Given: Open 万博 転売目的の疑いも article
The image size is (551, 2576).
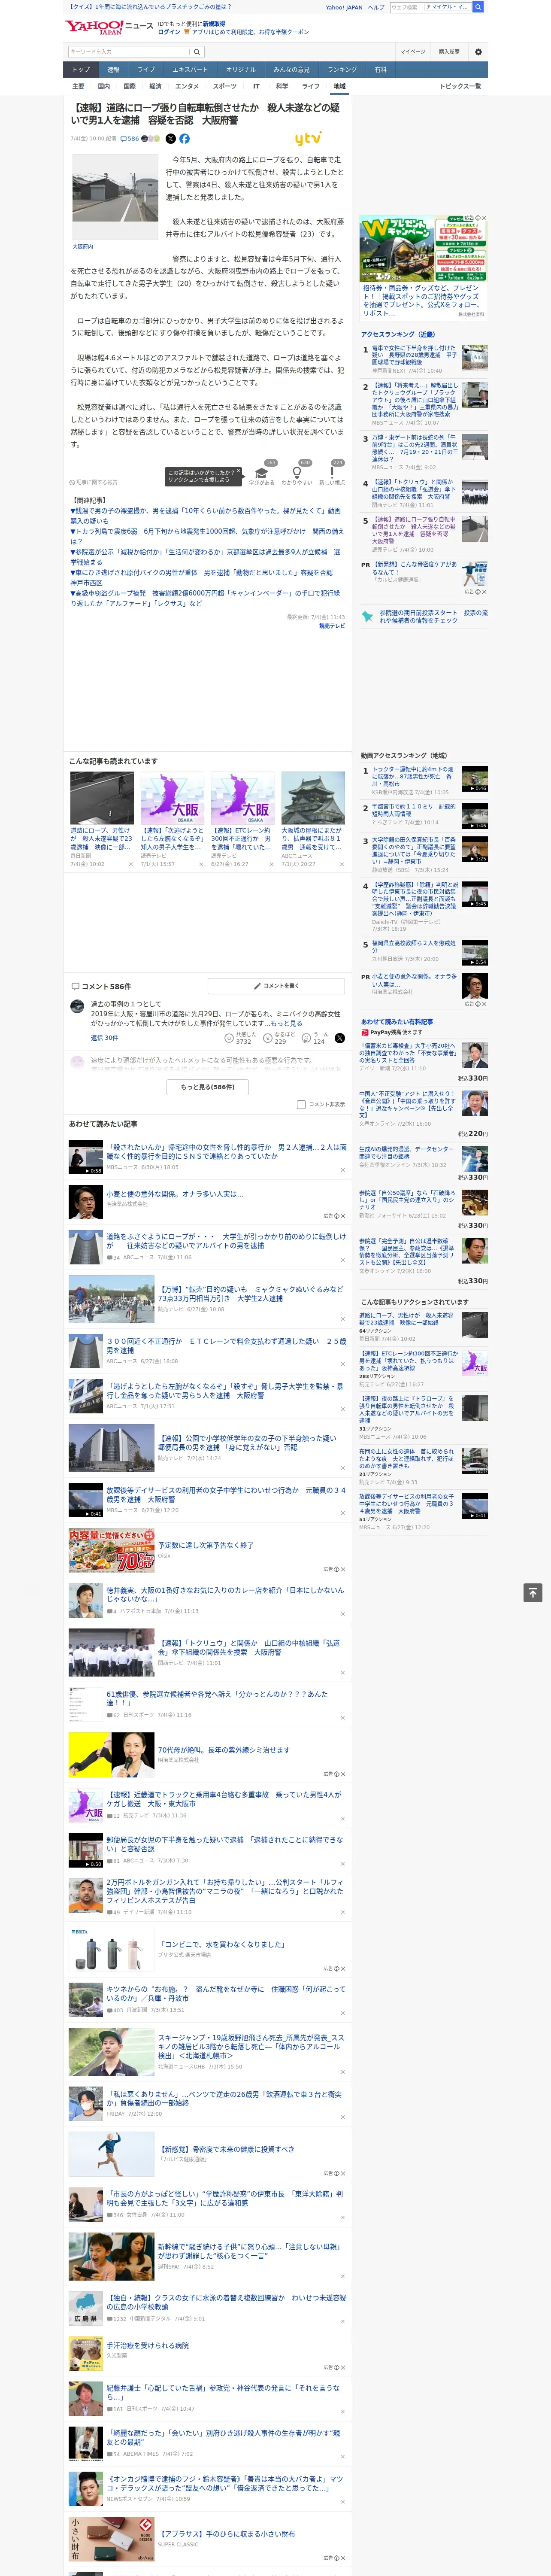Looking at the screenshot, I should coord(251,1294).
